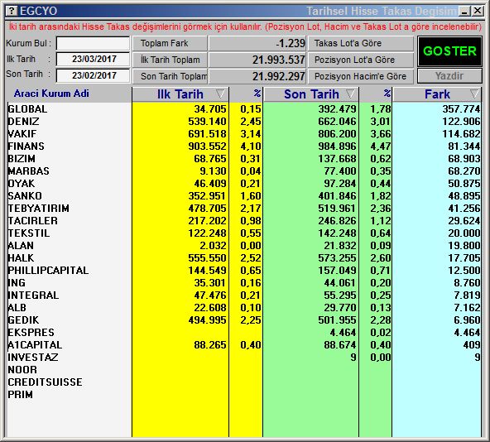This screenshot has height=442, width=490.
Task: Click the GOSTER button
Action: (449, 51)
